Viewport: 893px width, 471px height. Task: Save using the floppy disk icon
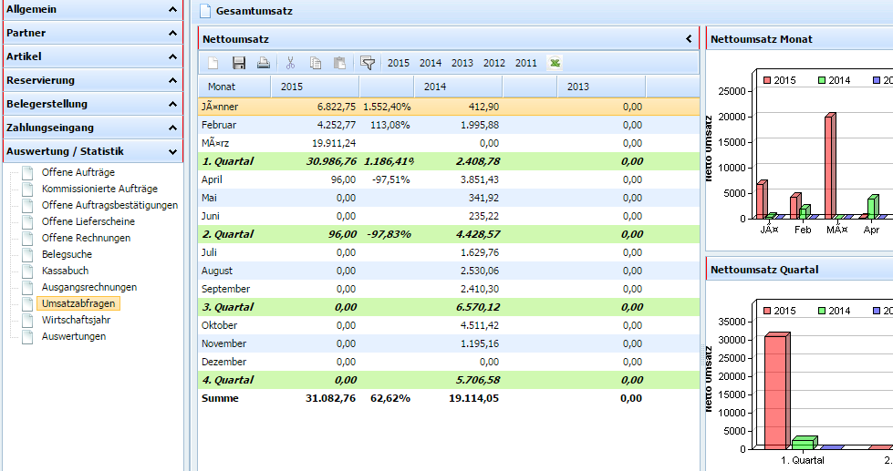[239, 63]
